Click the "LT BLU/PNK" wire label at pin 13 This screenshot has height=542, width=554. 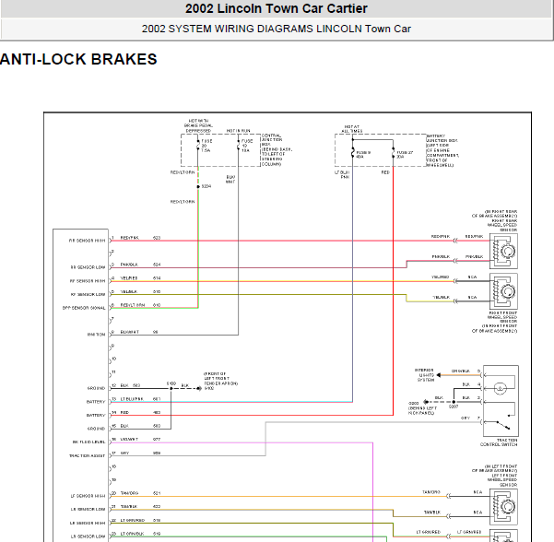point(132,399)
